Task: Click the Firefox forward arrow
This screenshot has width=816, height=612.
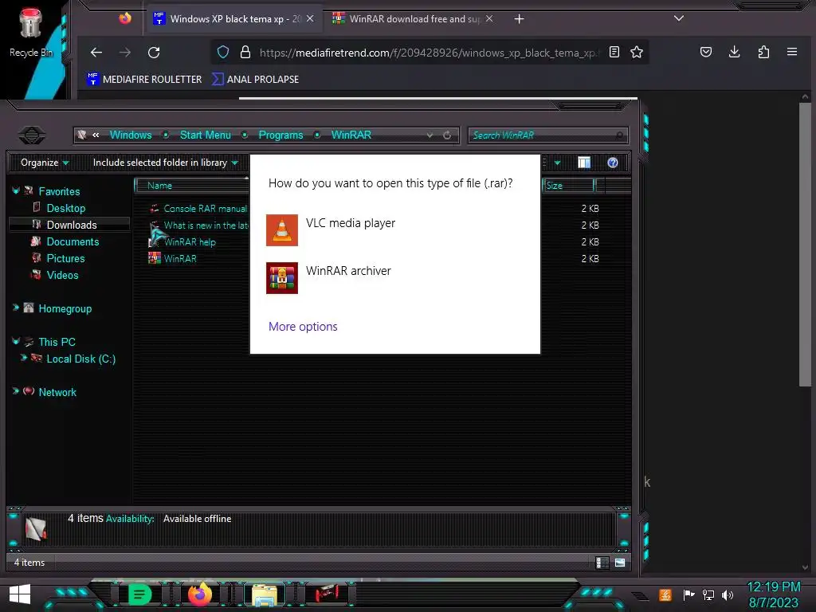Action: pos(125,53)
